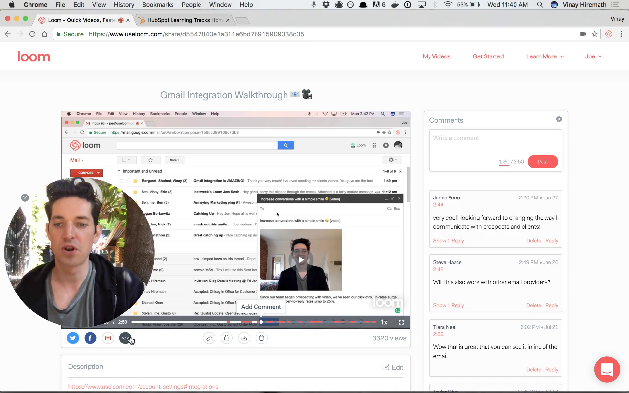Show the reply to Steve Haase's comment
Image resolution: width=629 pixels, height=393 pixels.
(448, 305)
